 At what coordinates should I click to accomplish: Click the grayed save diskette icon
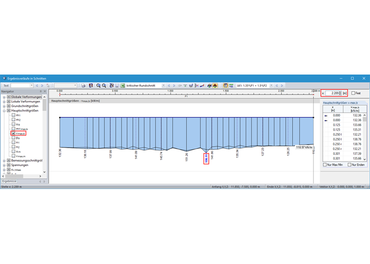[117, 85]
